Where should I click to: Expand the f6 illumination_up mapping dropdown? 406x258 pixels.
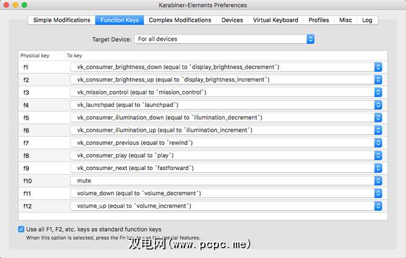click(x=226, y=130)
